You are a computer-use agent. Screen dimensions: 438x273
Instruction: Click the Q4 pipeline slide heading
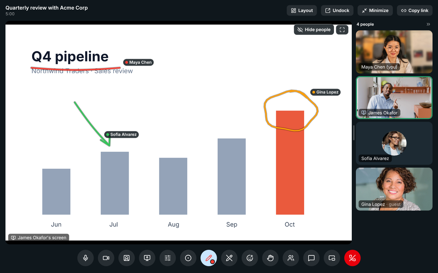coord(70,57)
